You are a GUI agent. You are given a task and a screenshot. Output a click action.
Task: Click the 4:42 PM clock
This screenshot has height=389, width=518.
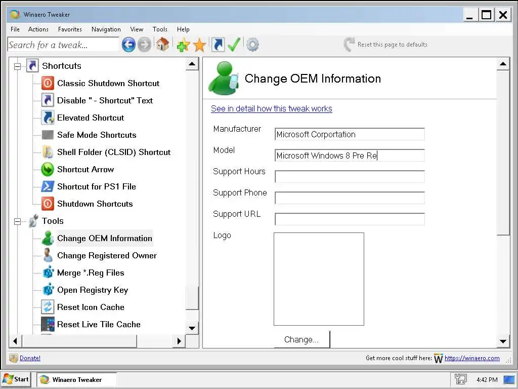[487, 380]
